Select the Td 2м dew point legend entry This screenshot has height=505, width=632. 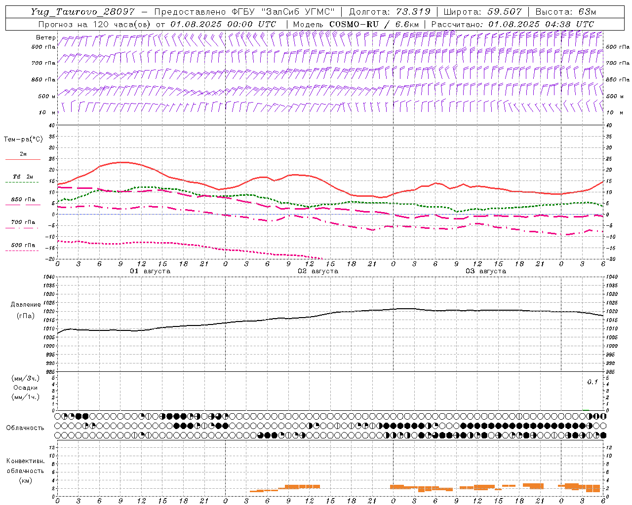pyautogui.click(x=23, y=177)
